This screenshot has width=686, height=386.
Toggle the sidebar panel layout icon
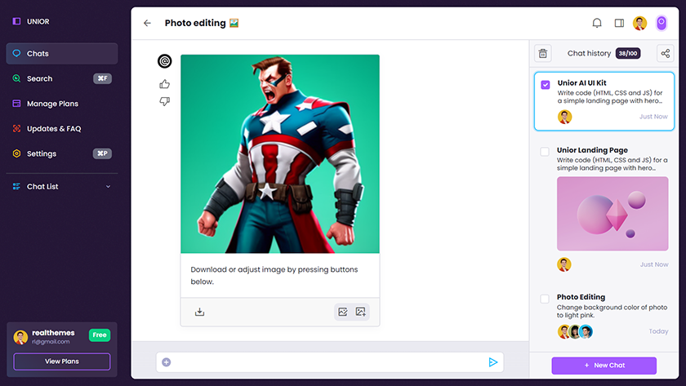click(x=619, y=23)
